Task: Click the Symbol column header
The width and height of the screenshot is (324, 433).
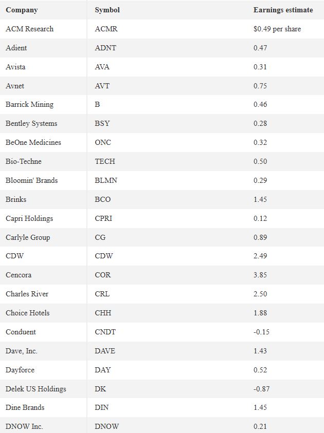Action: [107, 10]
